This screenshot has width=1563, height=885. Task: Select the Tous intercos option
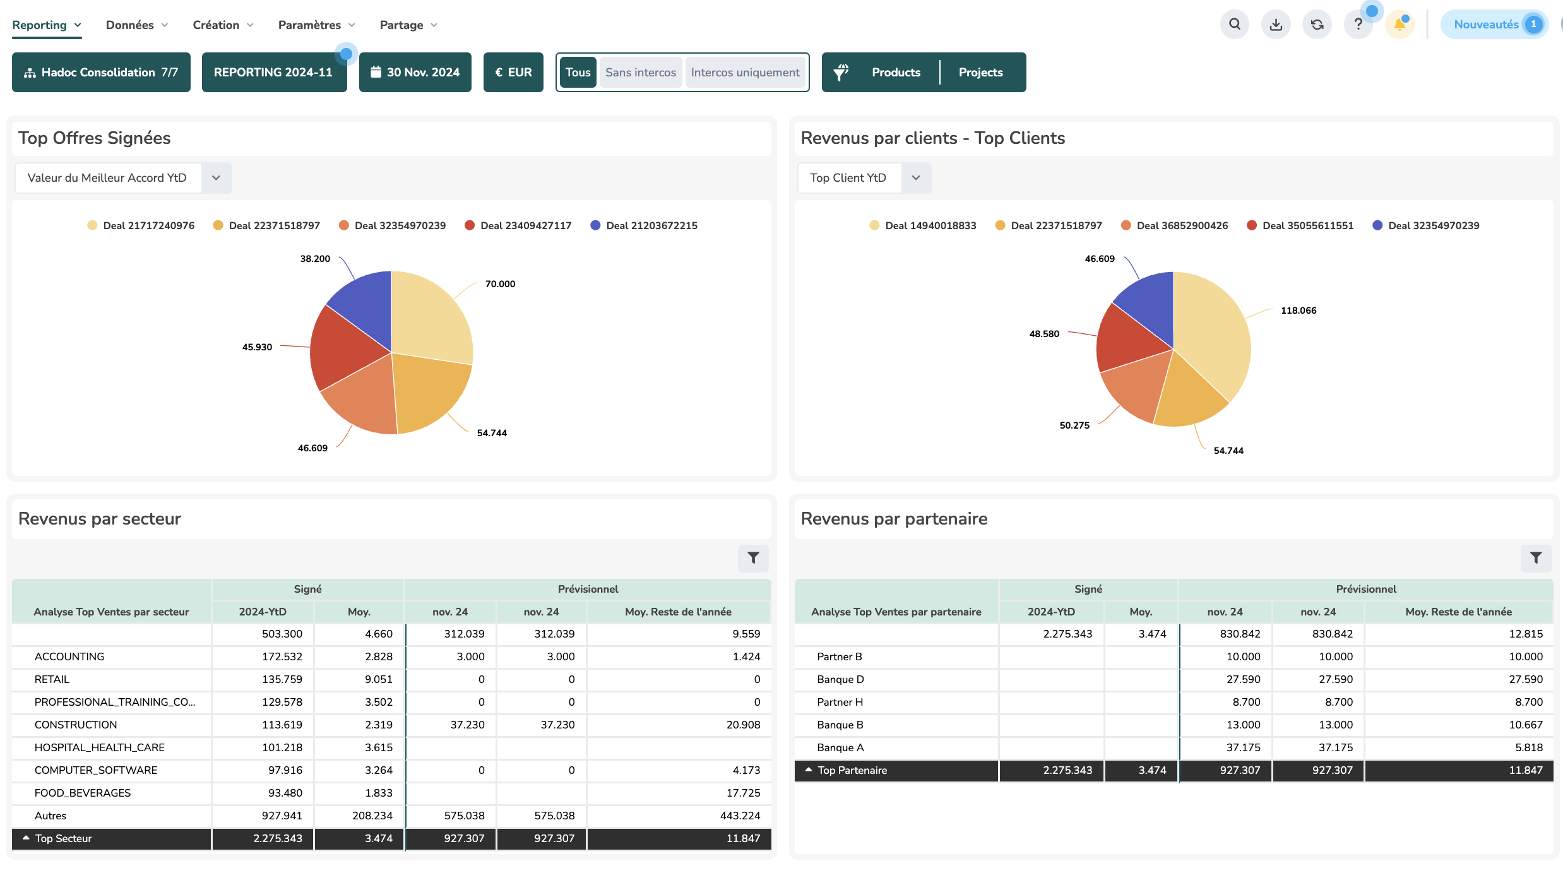578,73
